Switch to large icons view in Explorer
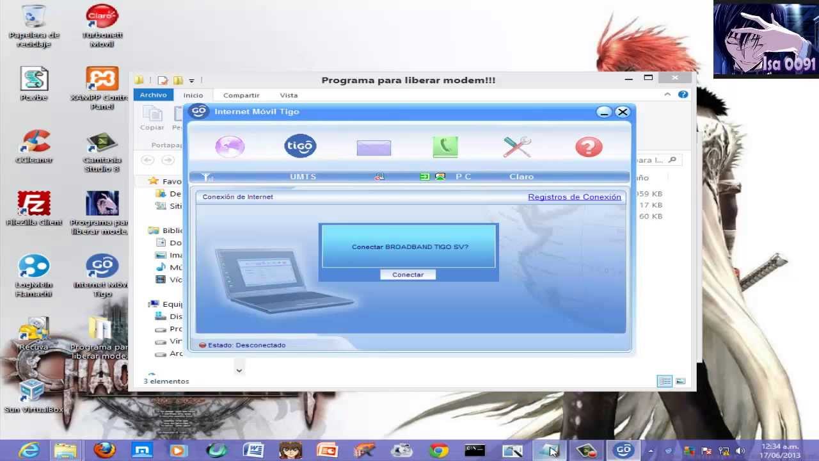This screenshot has width=819, height=461. [680, 381]
